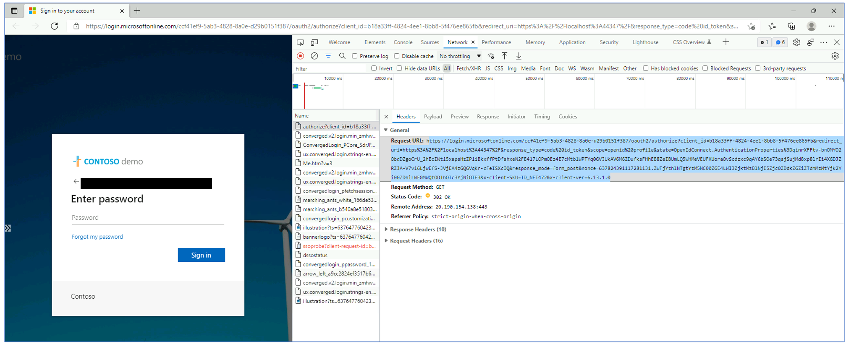Screen dimensions: 846x344
Task: Check the Invert filter checkbox
Action: (x=374, y=68)
